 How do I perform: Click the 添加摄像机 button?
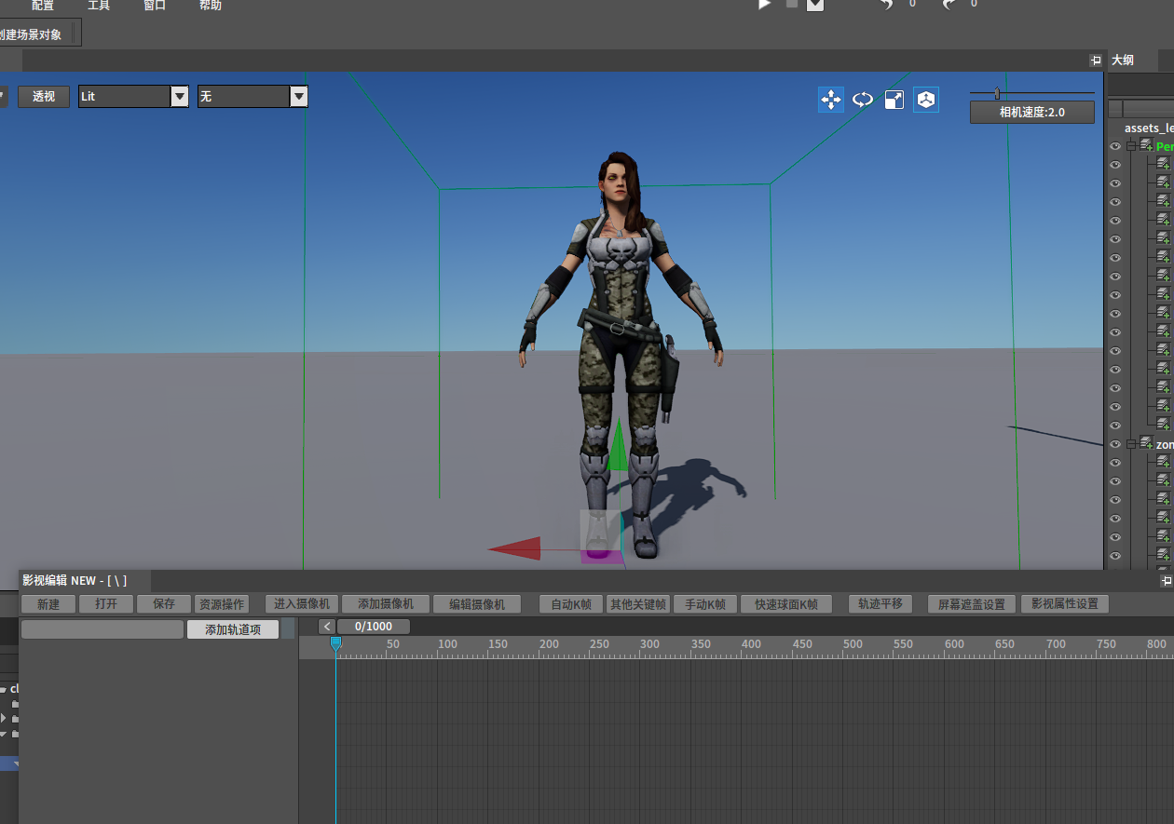coord(385,604)
